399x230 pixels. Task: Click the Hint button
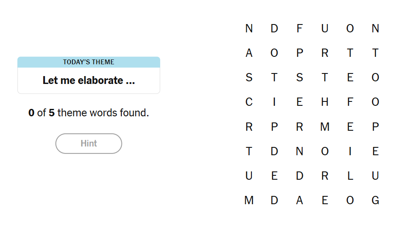click(x=89, y=143)
